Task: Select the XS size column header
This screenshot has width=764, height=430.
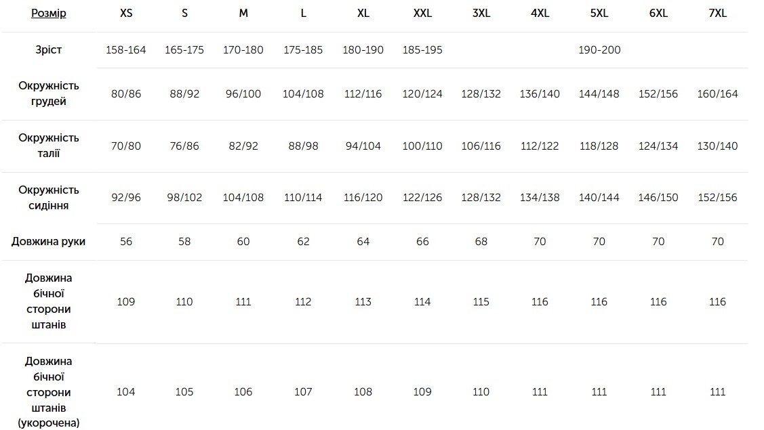Action: 126,14
